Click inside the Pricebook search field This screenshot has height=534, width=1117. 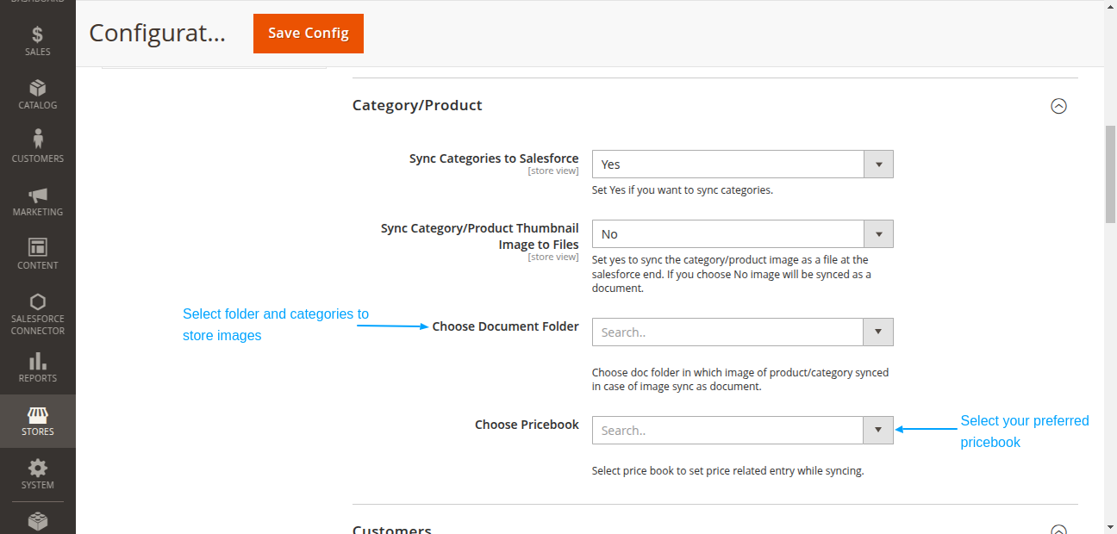click(x=727, y=430)
